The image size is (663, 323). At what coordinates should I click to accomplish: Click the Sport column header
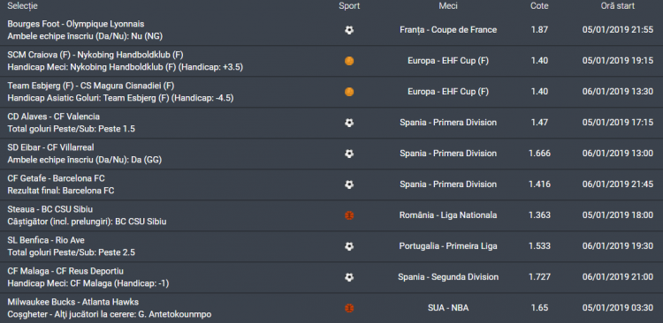[349, 6]
